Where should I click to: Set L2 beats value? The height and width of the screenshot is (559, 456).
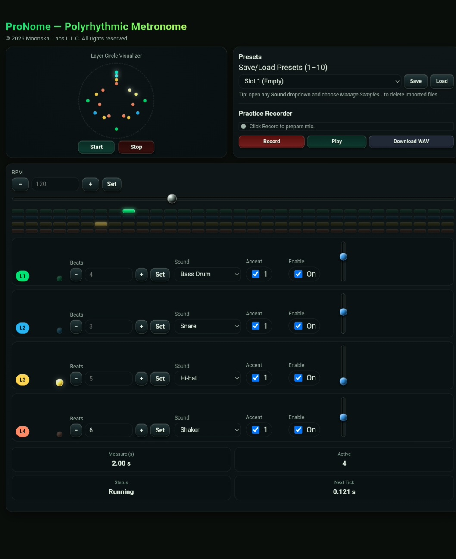coord(160,327)
